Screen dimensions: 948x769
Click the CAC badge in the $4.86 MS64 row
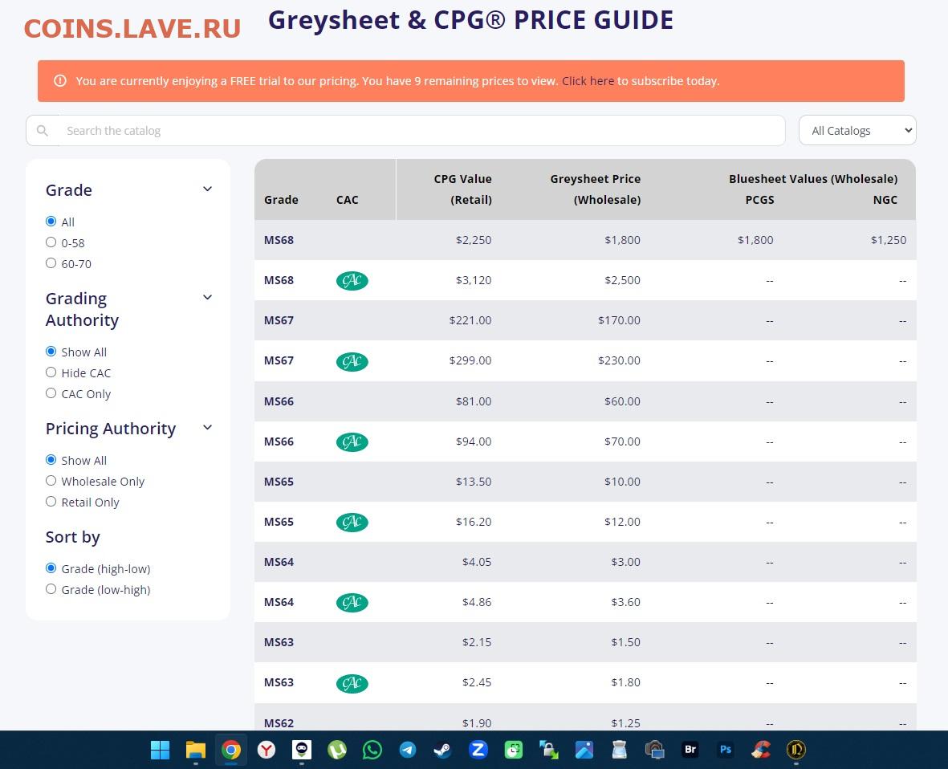352,603
